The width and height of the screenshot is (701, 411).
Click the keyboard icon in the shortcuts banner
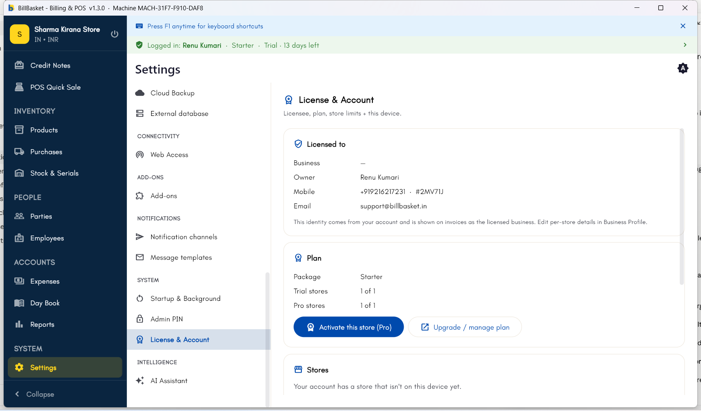click(139, 26)
